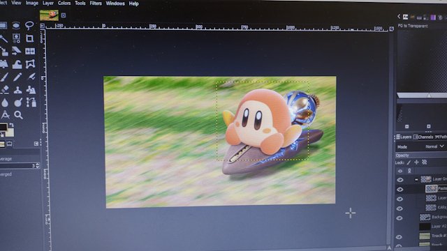This screenshot has width=447, height=251.
Task: Open the Filters menu
Action: [96, 3]
